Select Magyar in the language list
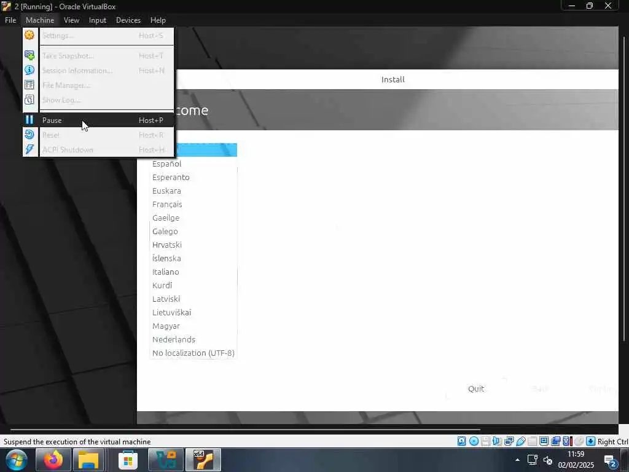The image size is (629, 472). click(x=193, y=326)
